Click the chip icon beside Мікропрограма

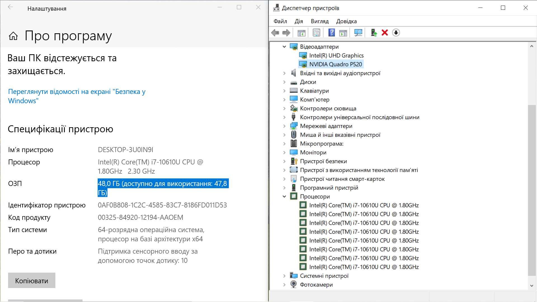293,143
